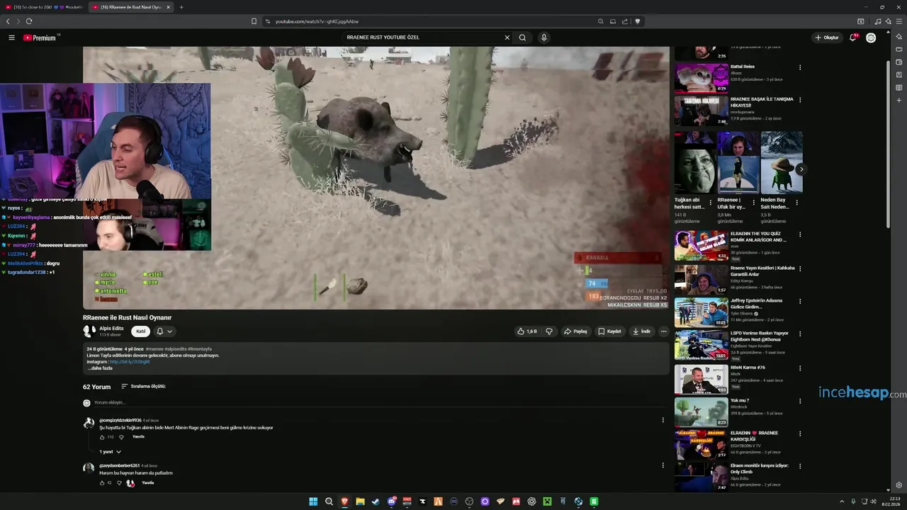Open options for cengizyildiztekin9936's comment
907x510 pixels.
663,420
